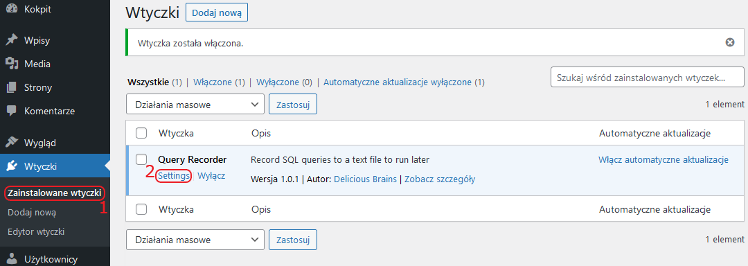
Task: Filter by Wyłączone plugins
Action: 278,82
